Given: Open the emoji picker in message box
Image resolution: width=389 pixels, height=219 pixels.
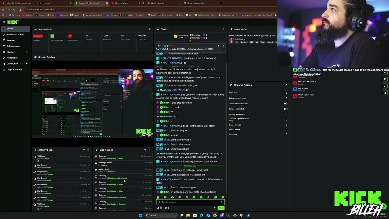Looking at the screenshot, I should pos(221,202).
